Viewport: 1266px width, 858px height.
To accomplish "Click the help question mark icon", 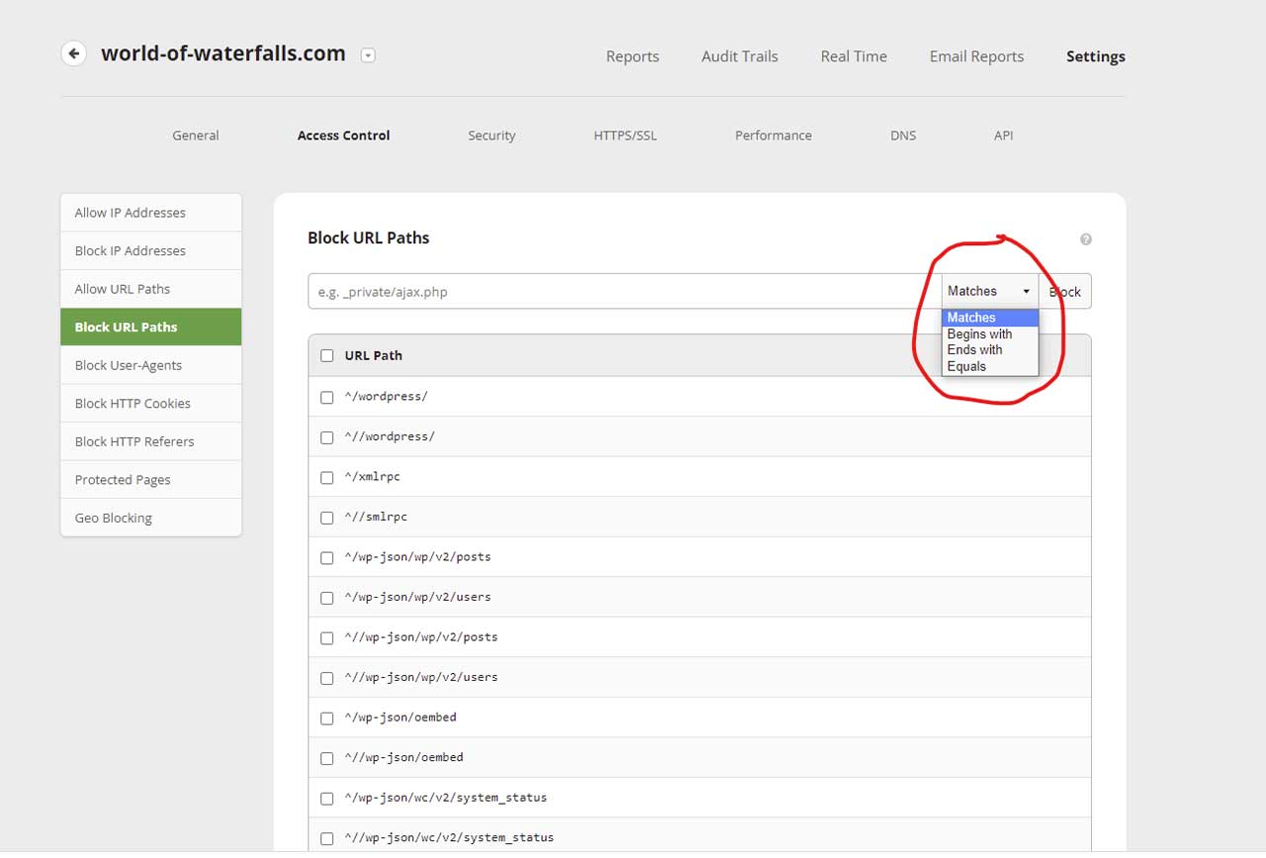I will (1086, 239).
